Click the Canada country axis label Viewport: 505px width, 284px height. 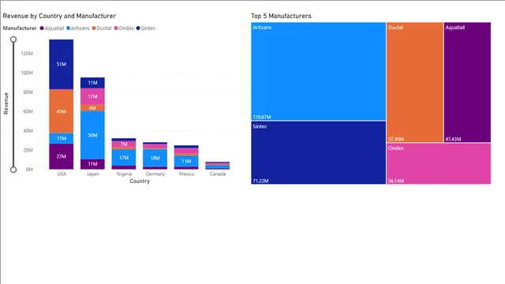(218, 174)
